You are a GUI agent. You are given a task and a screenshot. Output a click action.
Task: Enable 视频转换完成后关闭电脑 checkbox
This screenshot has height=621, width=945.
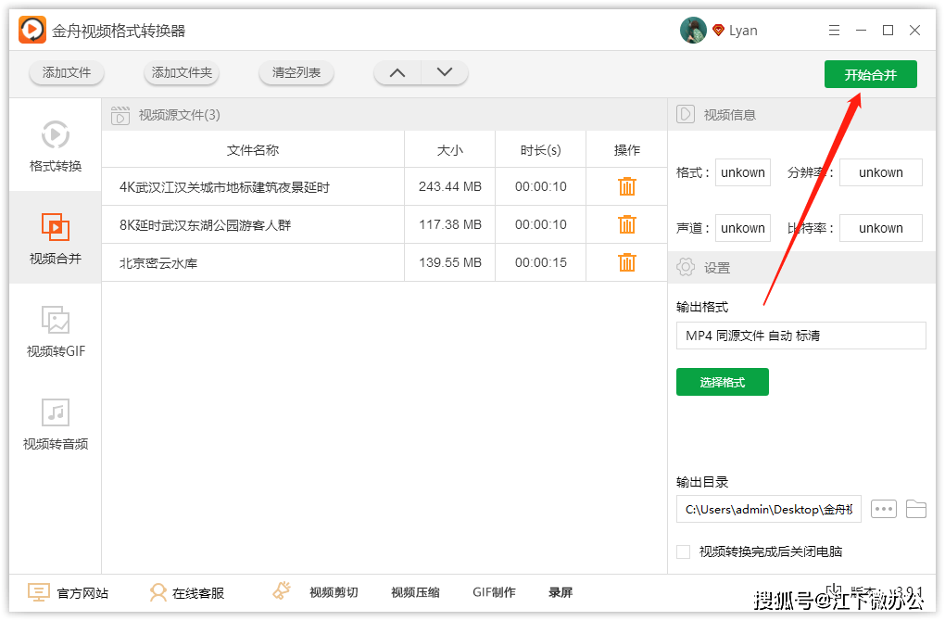pos(684,551)
